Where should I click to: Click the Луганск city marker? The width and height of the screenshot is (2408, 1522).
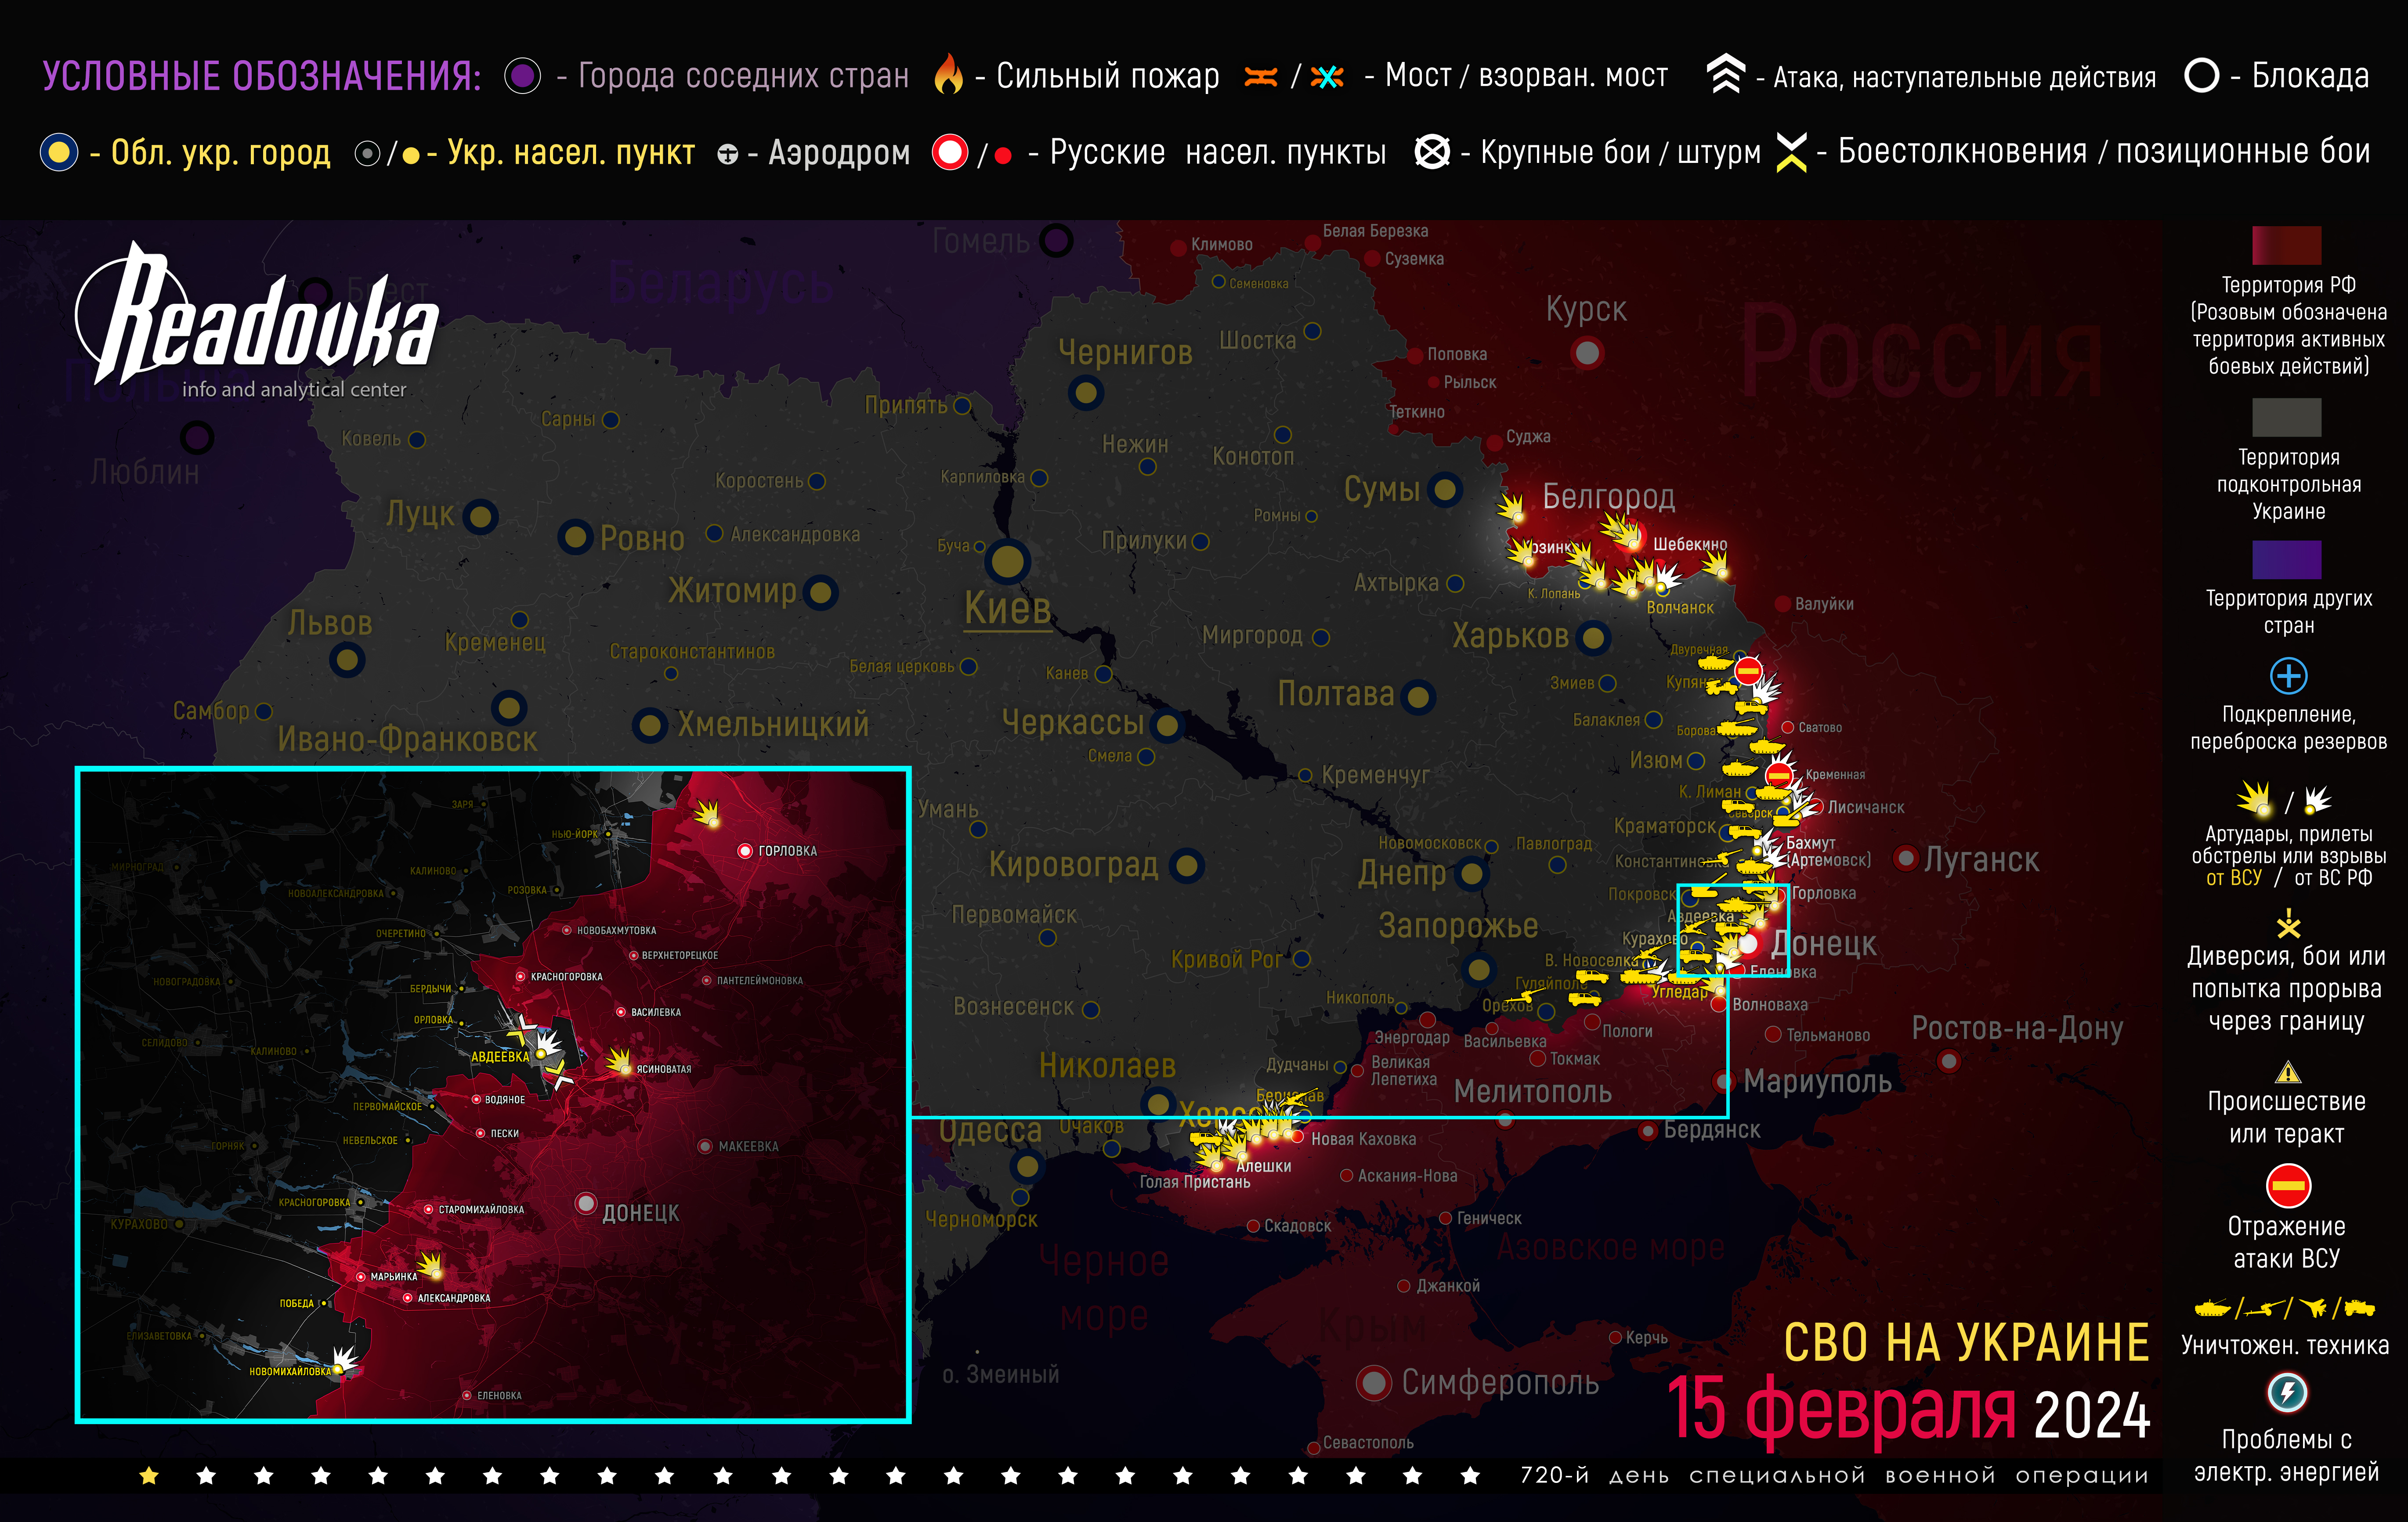point(1906,858)
